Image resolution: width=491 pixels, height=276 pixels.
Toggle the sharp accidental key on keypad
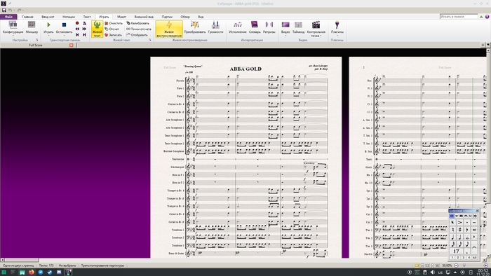459,230
